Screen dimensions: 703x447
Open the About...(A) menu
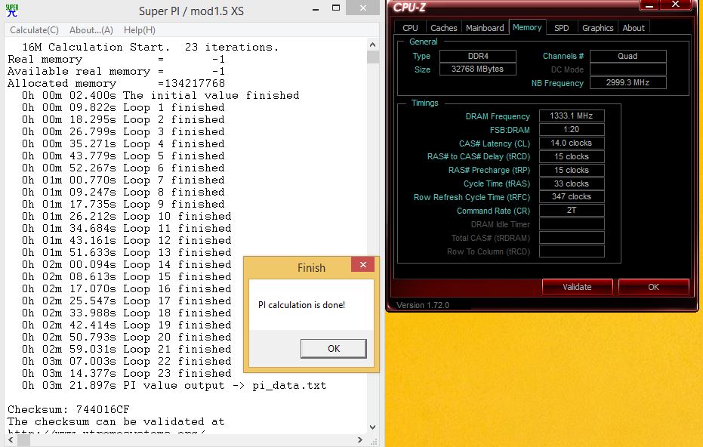[91, 30]
